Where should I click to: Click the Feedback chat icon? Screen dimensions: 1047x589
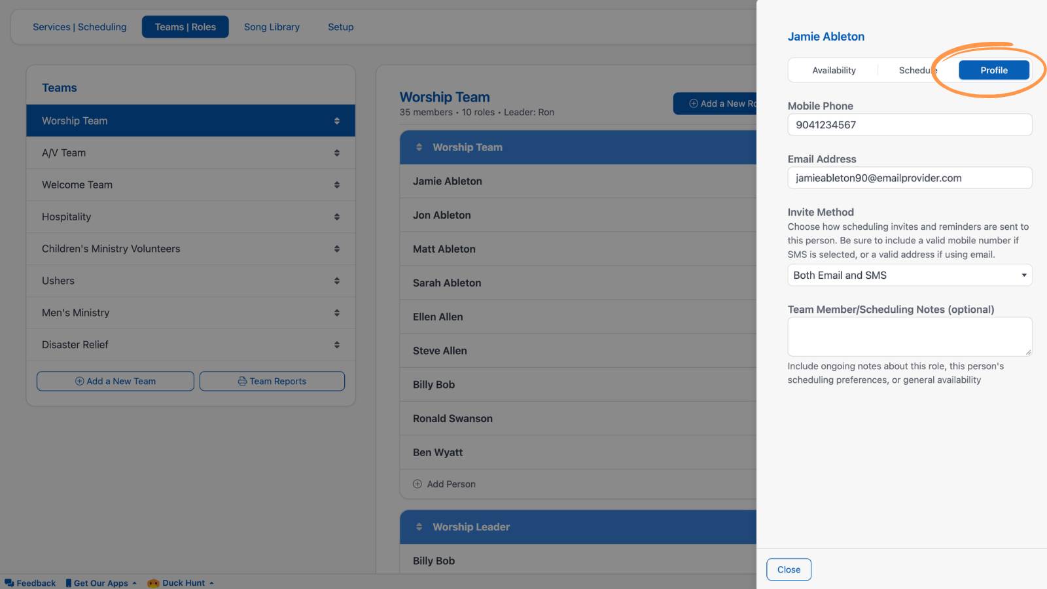pyautogui.click(x=9, y=583)
